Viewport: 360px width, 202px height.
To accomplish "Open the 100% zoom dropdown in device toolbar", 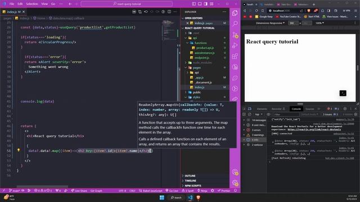I will click(x=319, y=23).
